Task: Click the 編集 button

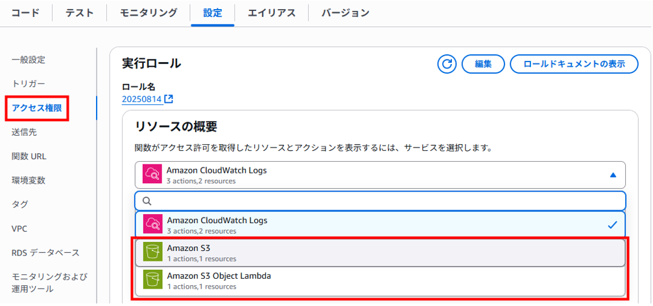Action: click(483, 64)
